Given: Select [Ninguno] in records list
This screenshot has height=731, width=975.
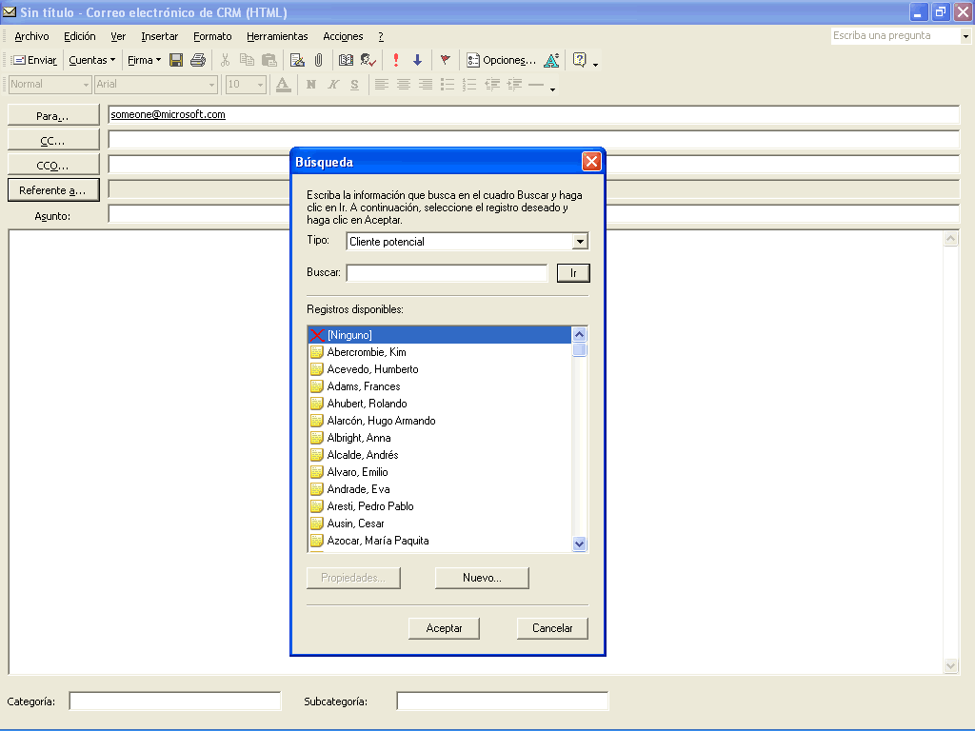Looking at the screenshot, I should click(440, 335).
